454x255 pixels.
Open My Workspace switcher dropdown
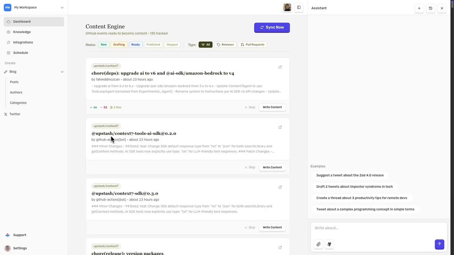[x=34, y=8]
